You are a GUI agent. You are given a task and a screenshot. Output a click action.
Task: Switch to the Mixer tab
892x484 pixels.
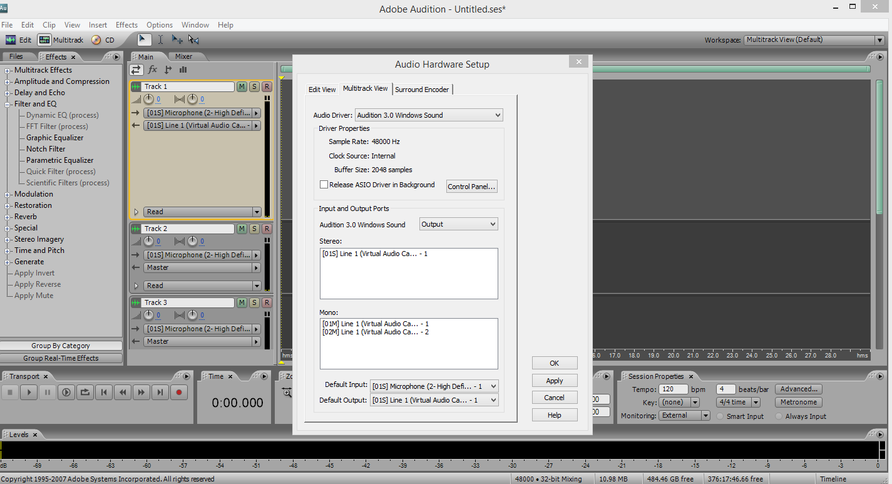coord(183,56)
